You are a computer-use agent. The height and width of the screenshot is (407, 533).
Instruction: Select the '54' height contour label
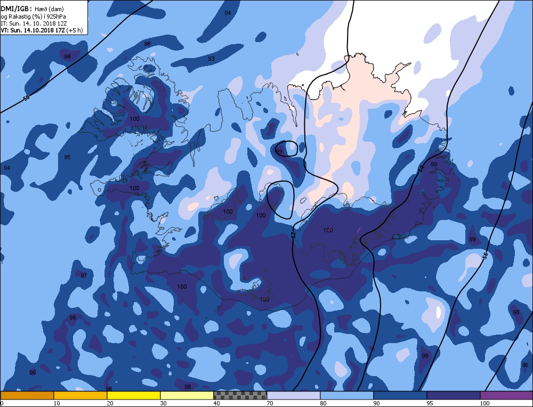point(421,168)
